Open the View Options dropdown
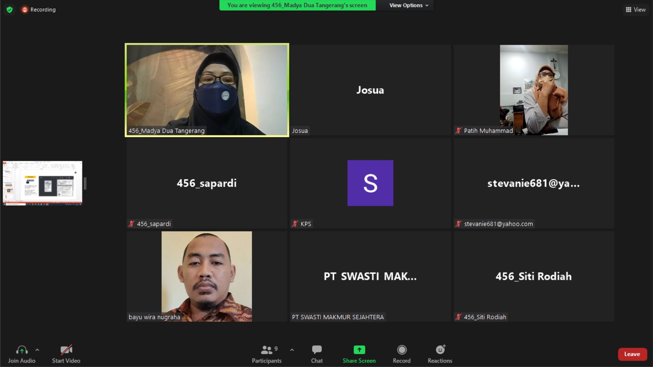The width and height of the screenshot is (653, 367). pyautogui.click(x=409, y=5)
